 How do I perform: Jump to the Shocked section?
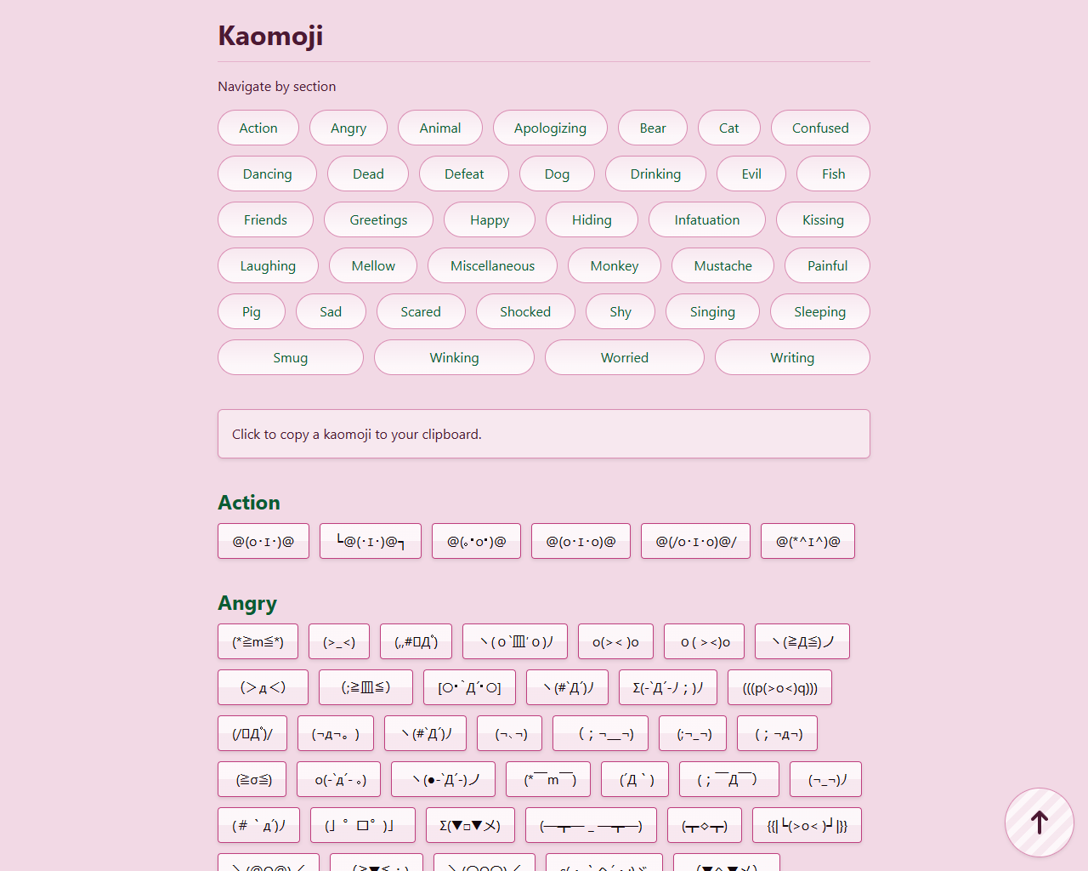click(x=525, y=311)
